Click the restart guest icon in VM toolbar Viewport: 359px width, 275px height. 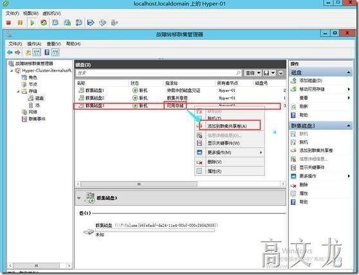coord(44,22)
